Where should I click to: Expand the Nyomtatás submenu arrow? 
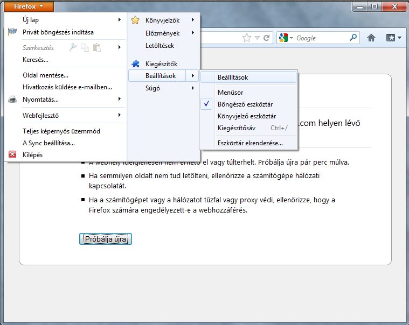[x=120, y=99]
